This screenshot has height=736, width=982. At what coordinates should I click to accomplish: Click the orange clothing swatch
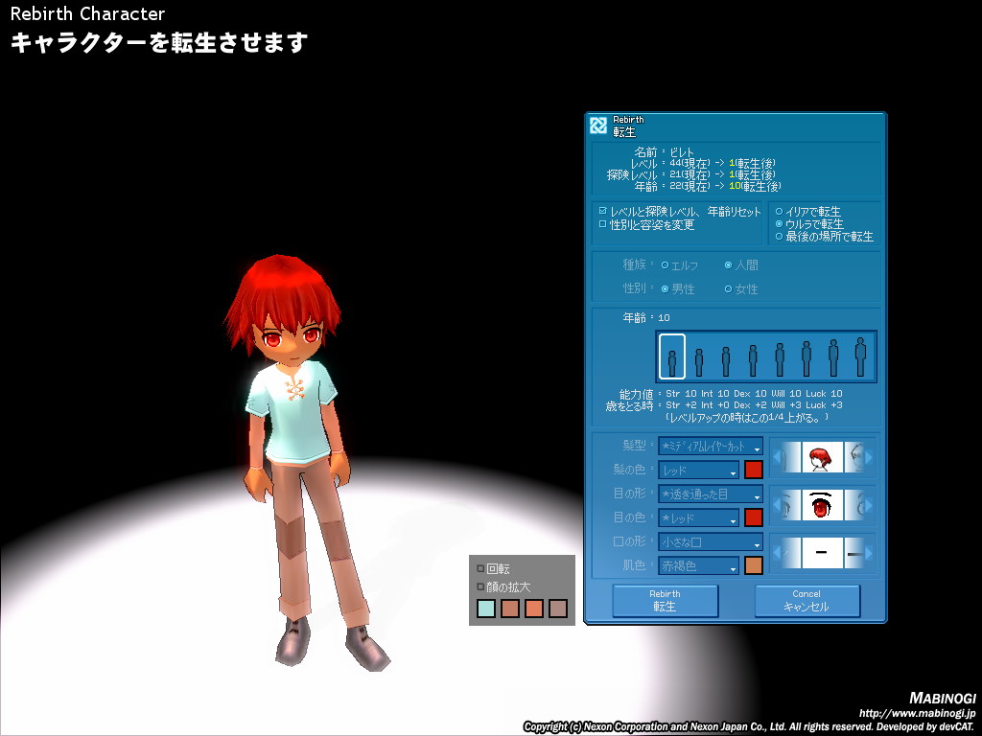tap(533, 609)
